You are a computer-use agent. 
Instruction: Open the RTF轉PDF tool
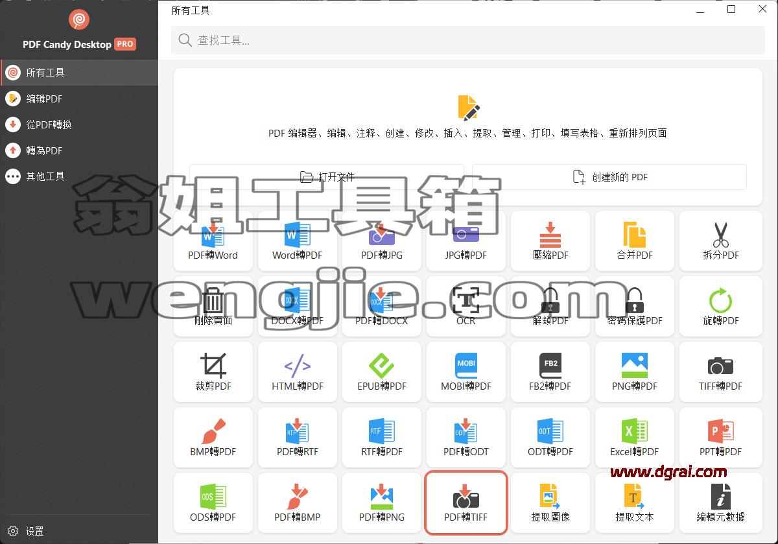[382, 437]
